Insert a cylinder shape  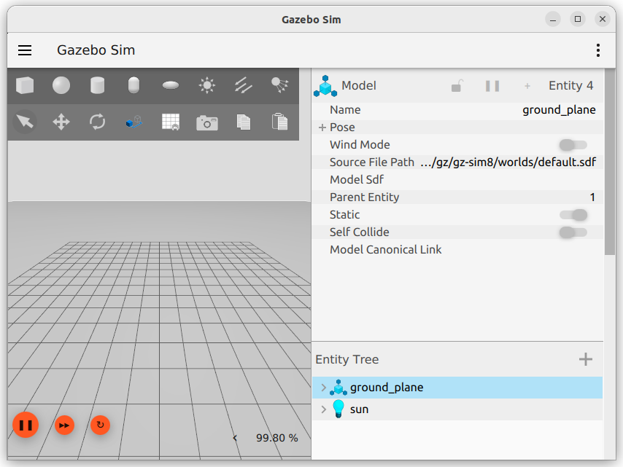pos(97,86)
